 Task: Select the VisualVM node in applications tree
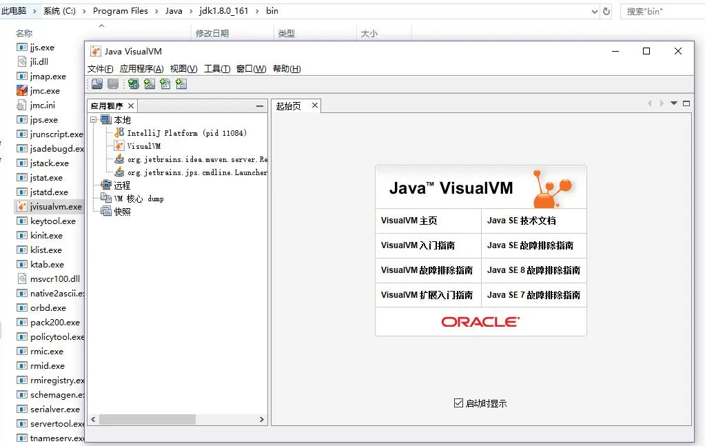pos(143,146)
